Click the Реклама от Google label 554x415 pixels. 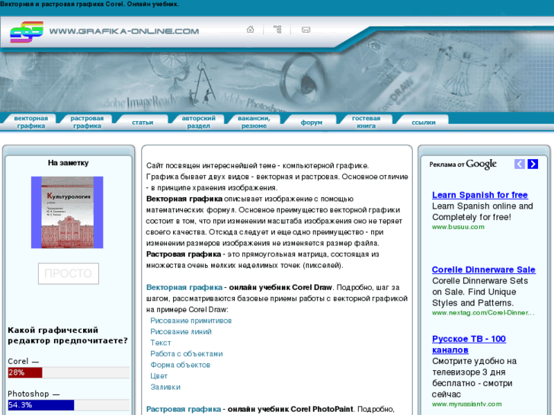(463, 164)
